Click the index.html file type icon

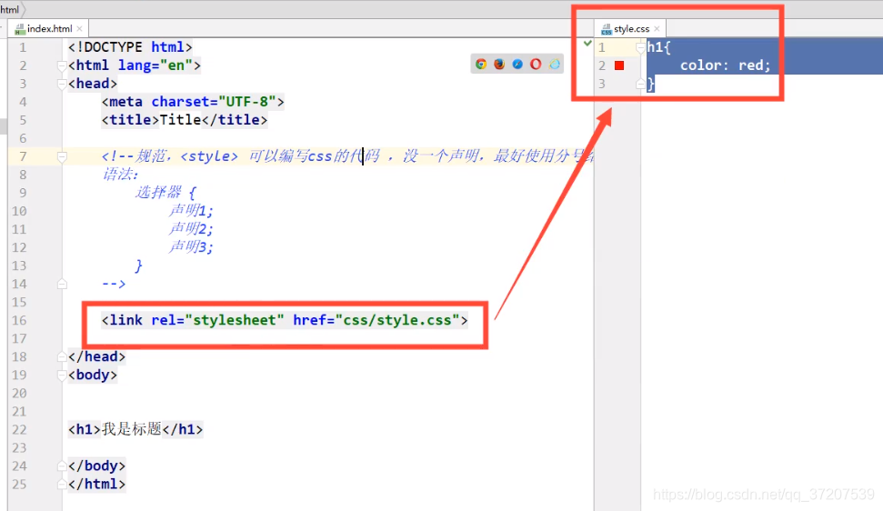point(20,29)
